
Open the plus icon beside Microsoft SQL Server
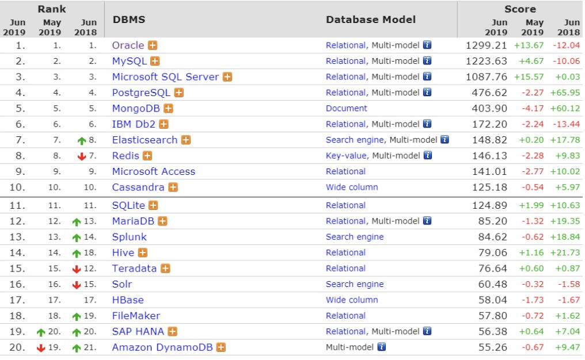coord(227,76)
